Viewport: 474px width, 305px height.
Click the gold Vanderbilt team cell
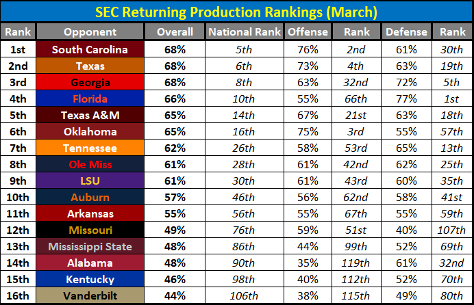[x=90, y=296]
